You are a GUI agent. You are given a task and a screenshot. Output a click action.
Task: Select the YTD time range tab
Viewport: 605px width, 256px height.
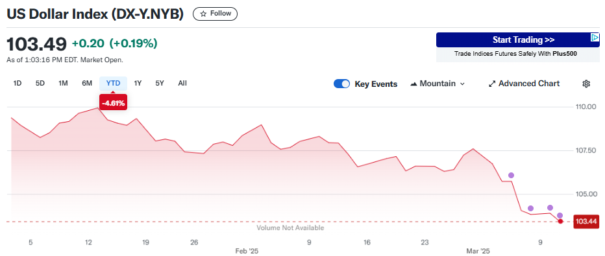pos(113,83)
